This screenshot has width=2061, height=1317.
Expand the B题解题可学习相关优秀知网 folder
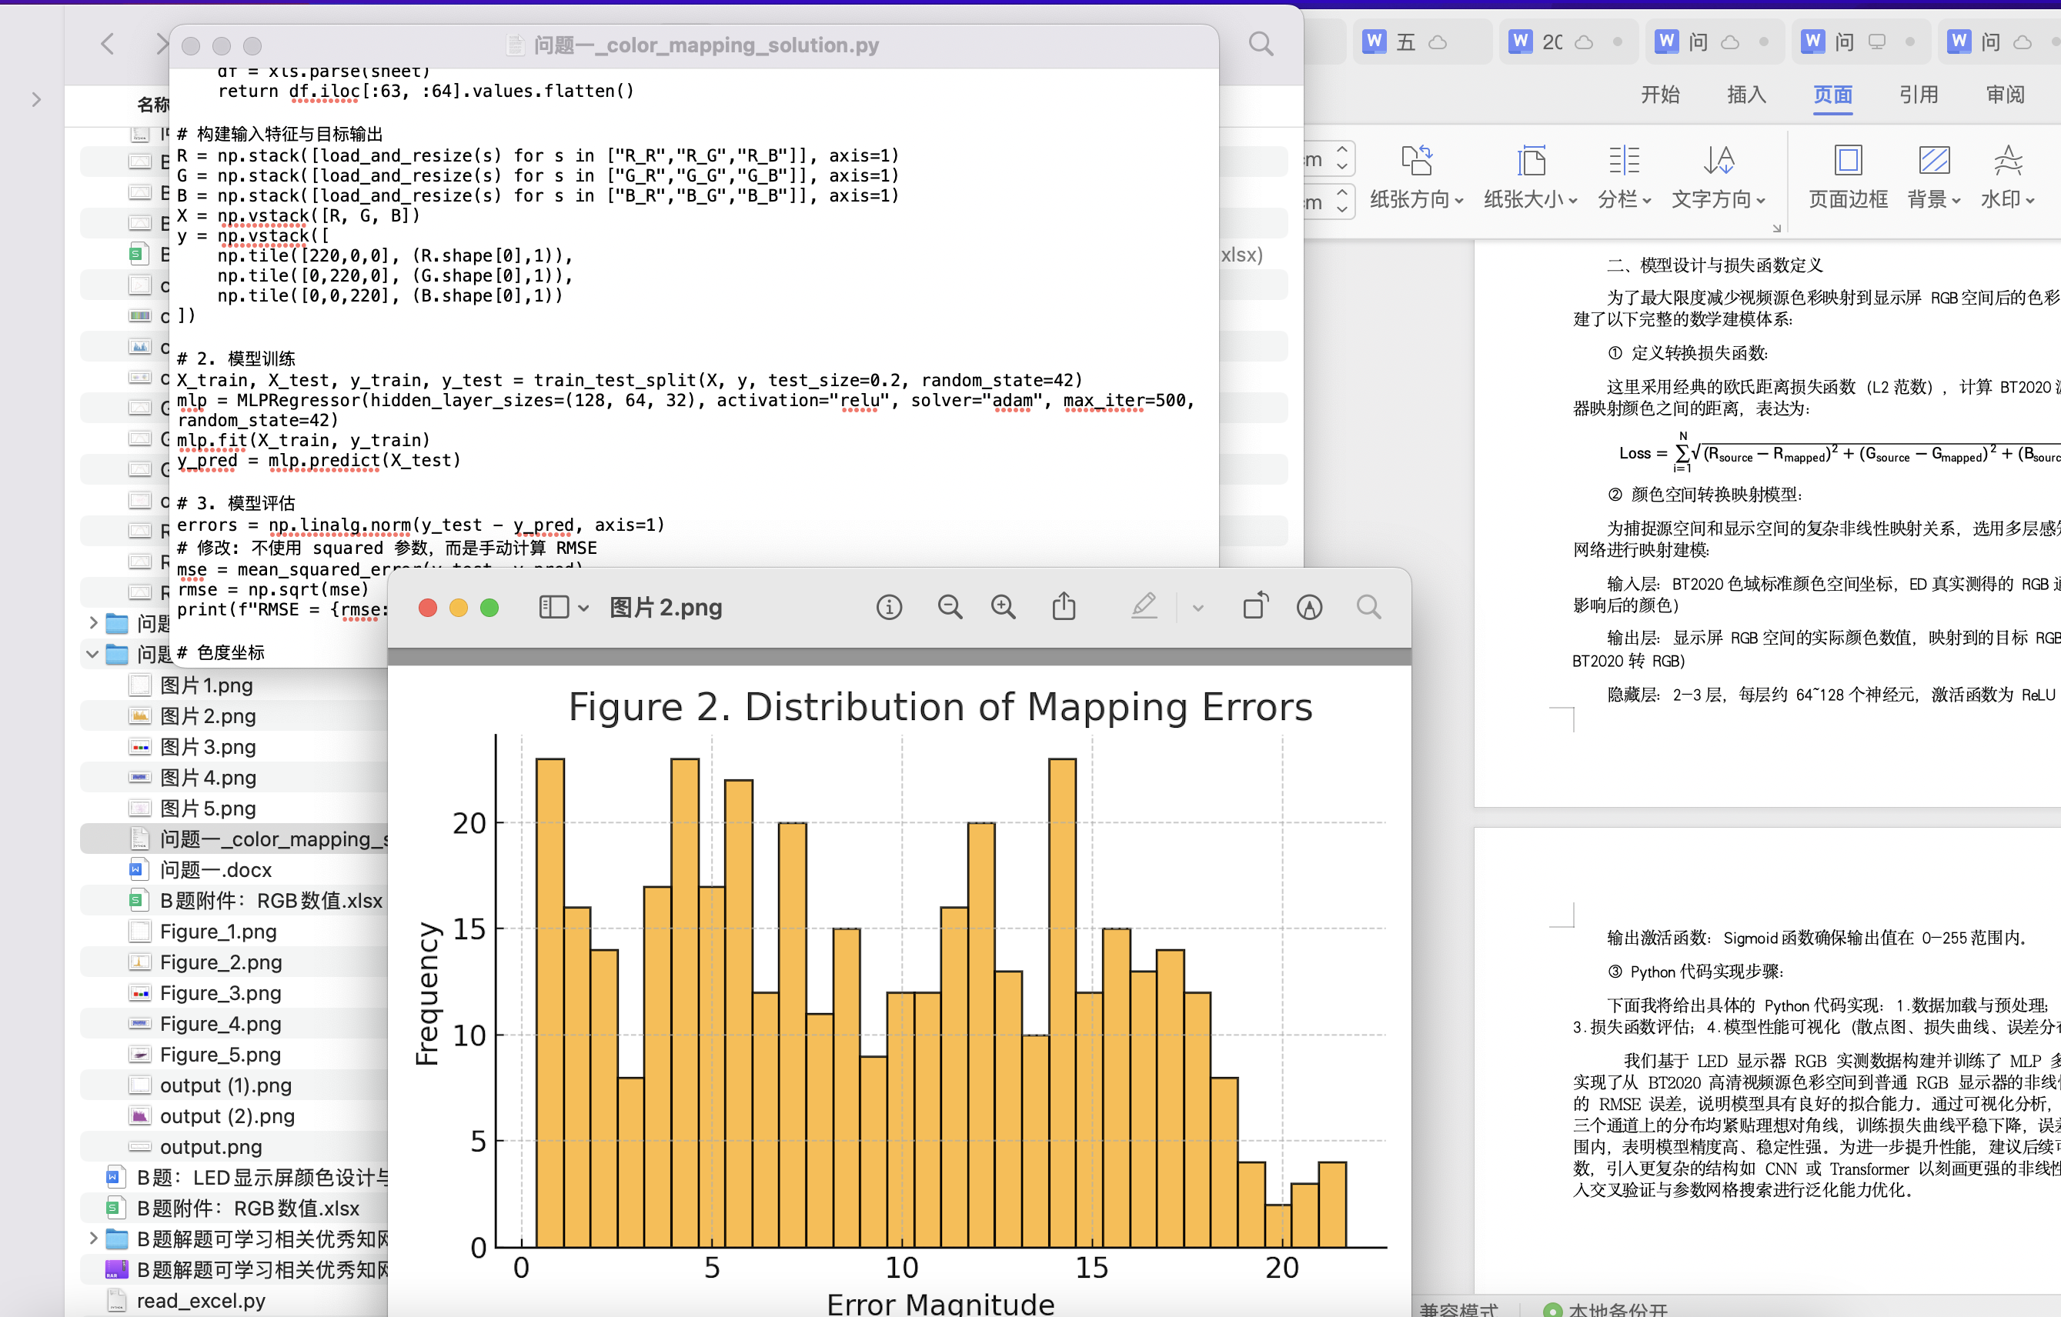pos(92,1239)
